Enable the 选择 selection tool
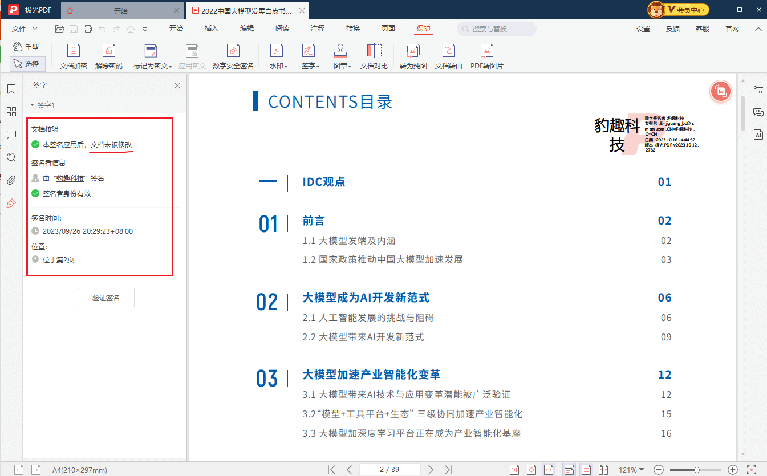The image size is (767, 476). [x=27, y=64]
